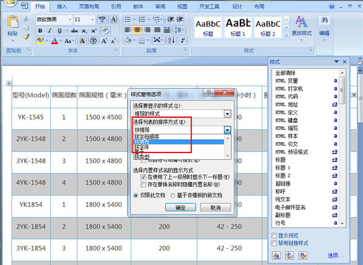363x265 pixels.
Task: Click the shading paint bucket button
Action: 128,41
